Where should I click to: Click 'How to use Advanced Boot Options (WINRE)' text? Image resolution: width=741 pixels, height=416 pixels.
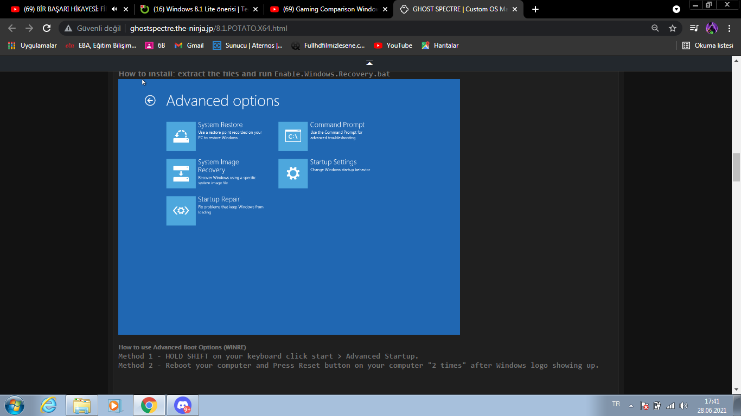tap(182, 347)
